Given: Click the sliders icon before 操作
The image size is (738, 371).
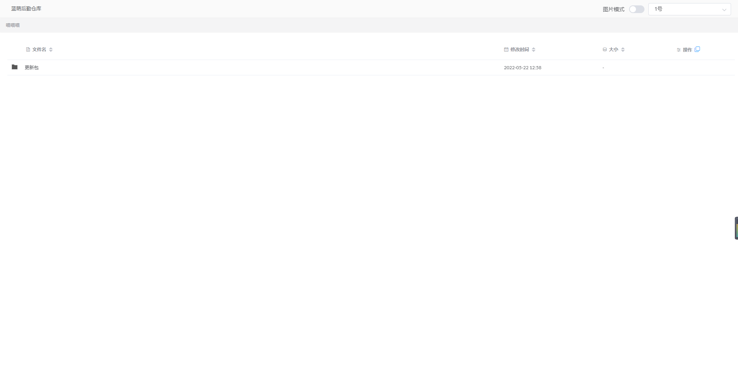Looking at the screenshot, I should click(x=679, y=50).
